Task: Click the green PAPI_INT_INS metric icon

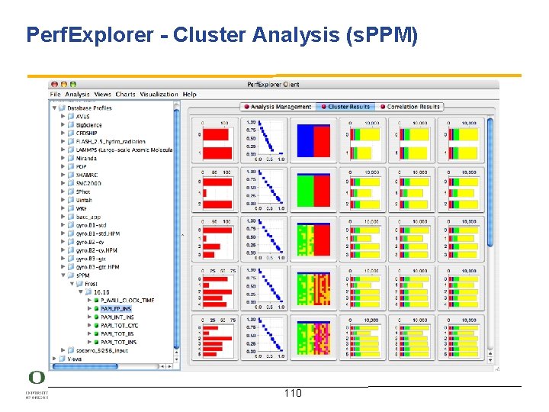Action: (x=96, y=317)
